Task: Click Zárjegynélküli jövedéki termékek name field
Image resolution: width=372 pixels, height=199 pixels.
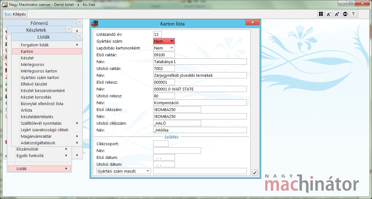Action: [200, 75]
